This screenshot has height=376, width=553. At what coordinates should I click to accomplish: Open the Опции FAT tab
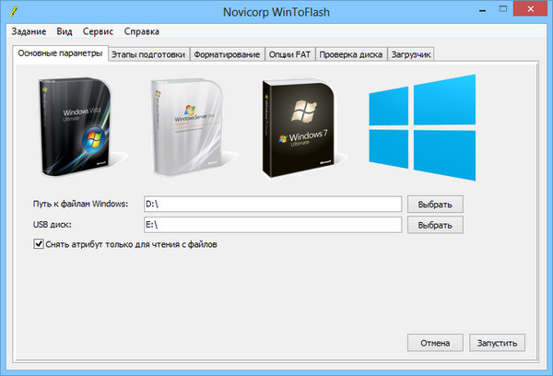[289, 54]
